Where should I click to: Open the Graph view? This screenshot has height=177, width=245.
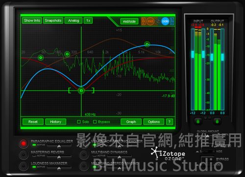pyautogui.click(x=131, y=122)
